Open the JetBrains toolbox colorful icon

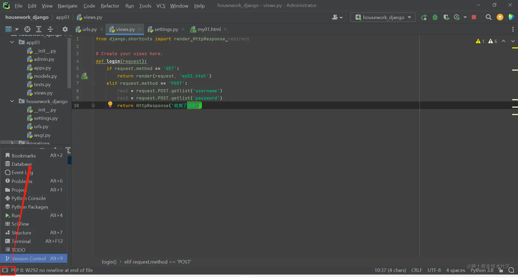tap(511, 17)
